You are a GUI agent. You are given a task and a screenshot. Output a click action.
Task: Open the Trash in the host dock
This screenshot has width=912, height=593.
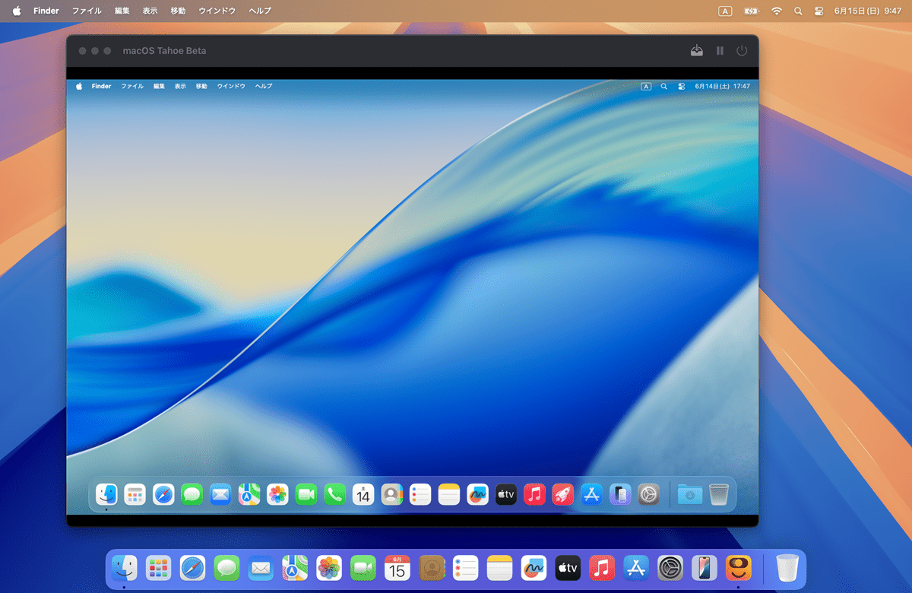(x=787, y=567)
